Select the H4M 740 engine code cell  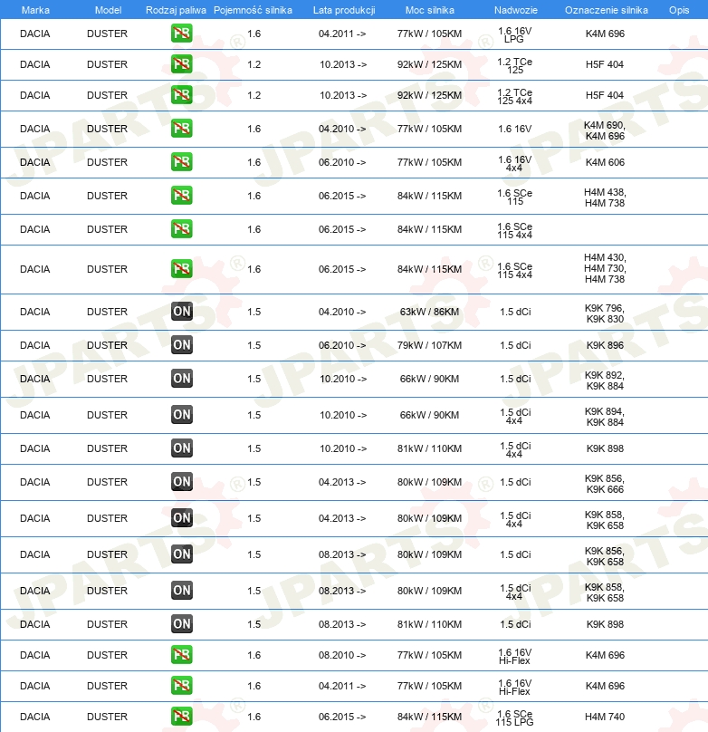[605, 718]
